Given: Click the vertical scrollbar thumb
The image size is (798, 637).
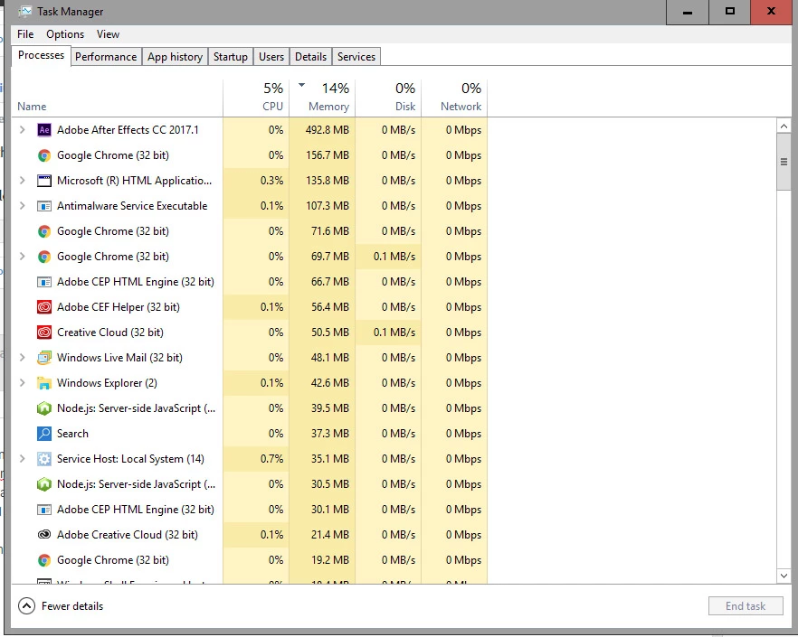Looking at the screenshot, I should pyautogui.click(x=784, y=162).
